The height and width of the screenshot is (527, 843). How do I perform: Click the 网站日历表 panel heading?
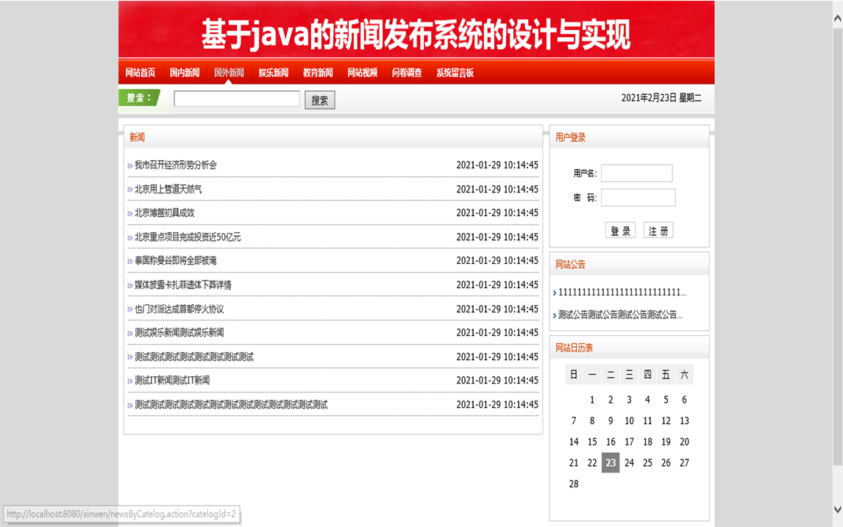click(575, 348)
